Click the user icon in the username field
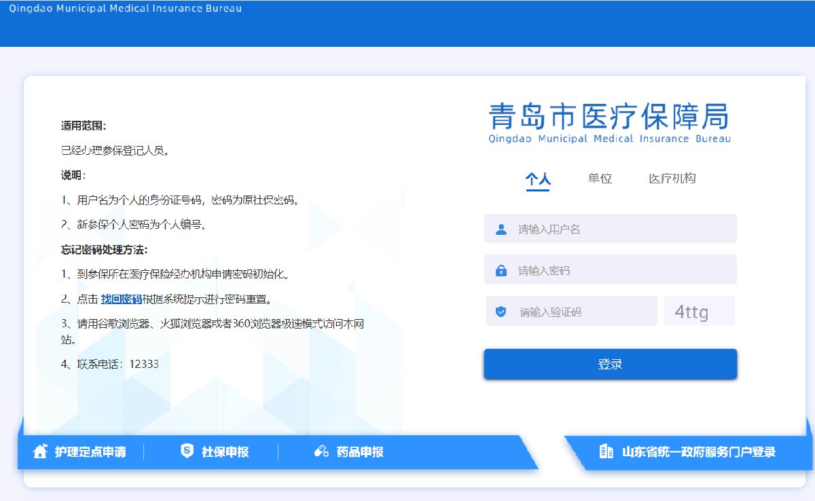Screen dimensions: 815x501 (501, 229)
